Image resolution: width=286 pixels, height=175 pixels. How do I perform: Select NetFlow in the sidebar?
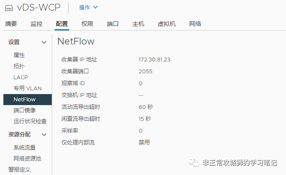point(25,99)
